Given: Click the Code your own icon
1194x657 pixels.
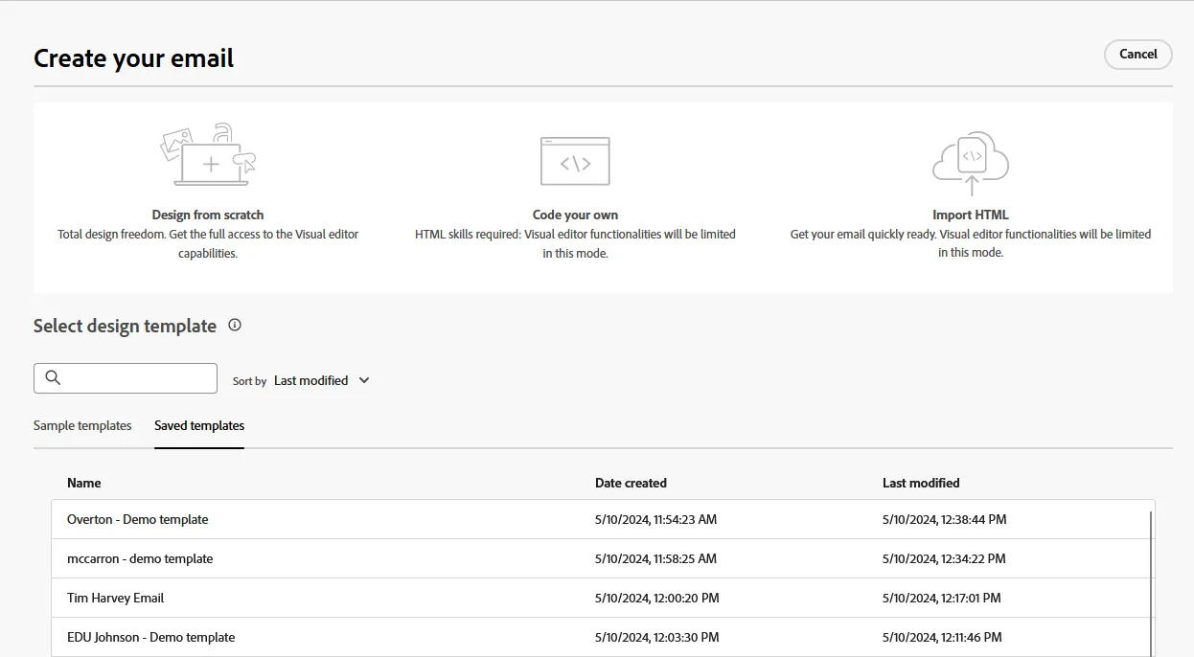Looking at the screenshot, I should click(x=575, y=161).
